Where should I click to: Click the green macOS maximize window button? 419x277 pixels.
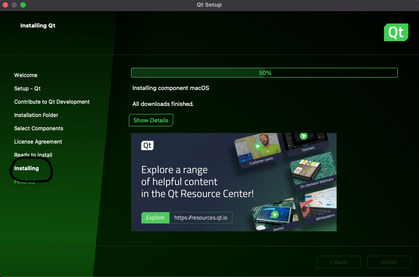pyautogui.click(x=23, y=5)
